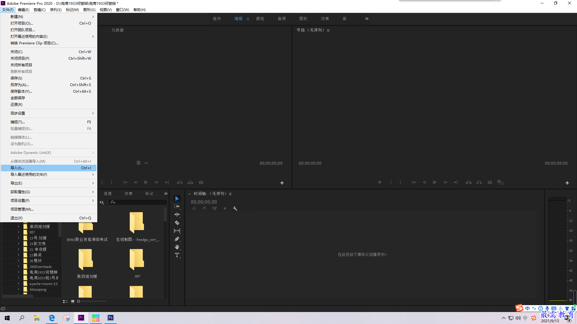Choose 另存为(A)... menu entry
The image size is (577, 324).
tap(49, 85)
